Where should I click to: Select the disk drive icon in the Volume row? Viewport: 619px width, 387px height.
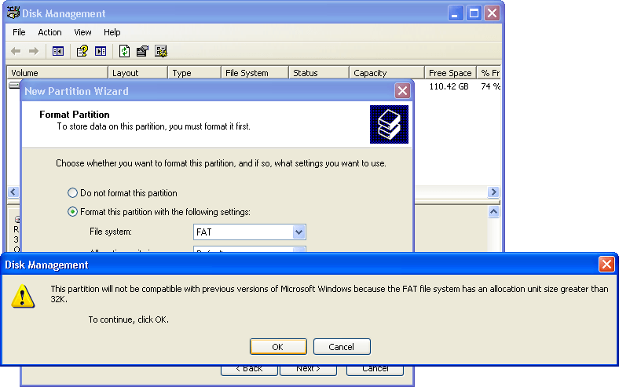(x=14, y=86)
